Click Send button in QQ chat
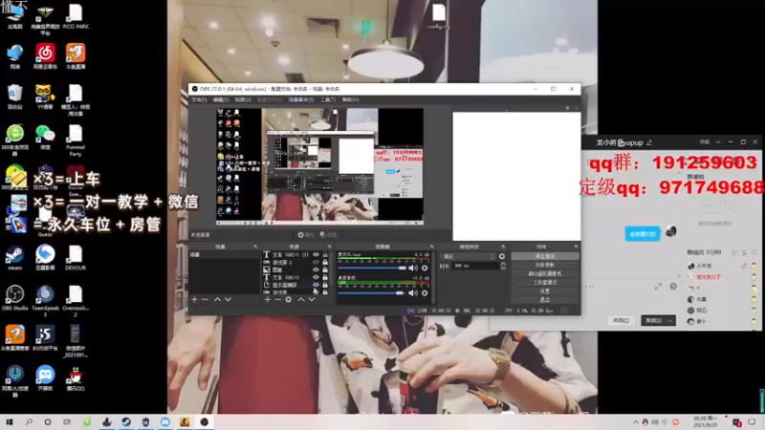Image resolution: width=765 pixels, height=430 pixels. click(x=653, y=320)
